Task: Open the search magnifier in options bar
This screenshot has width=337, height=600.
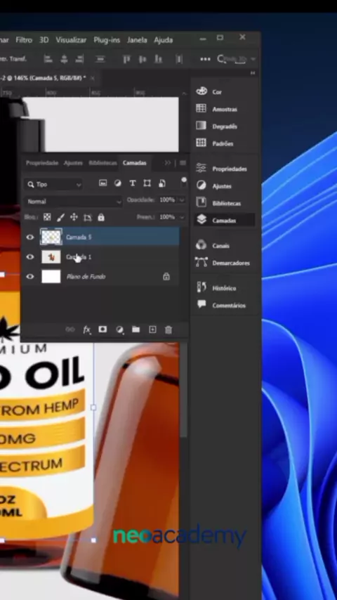Action: [x=221, y=59]
